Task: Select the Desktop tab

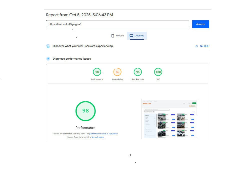Action: 137,36
